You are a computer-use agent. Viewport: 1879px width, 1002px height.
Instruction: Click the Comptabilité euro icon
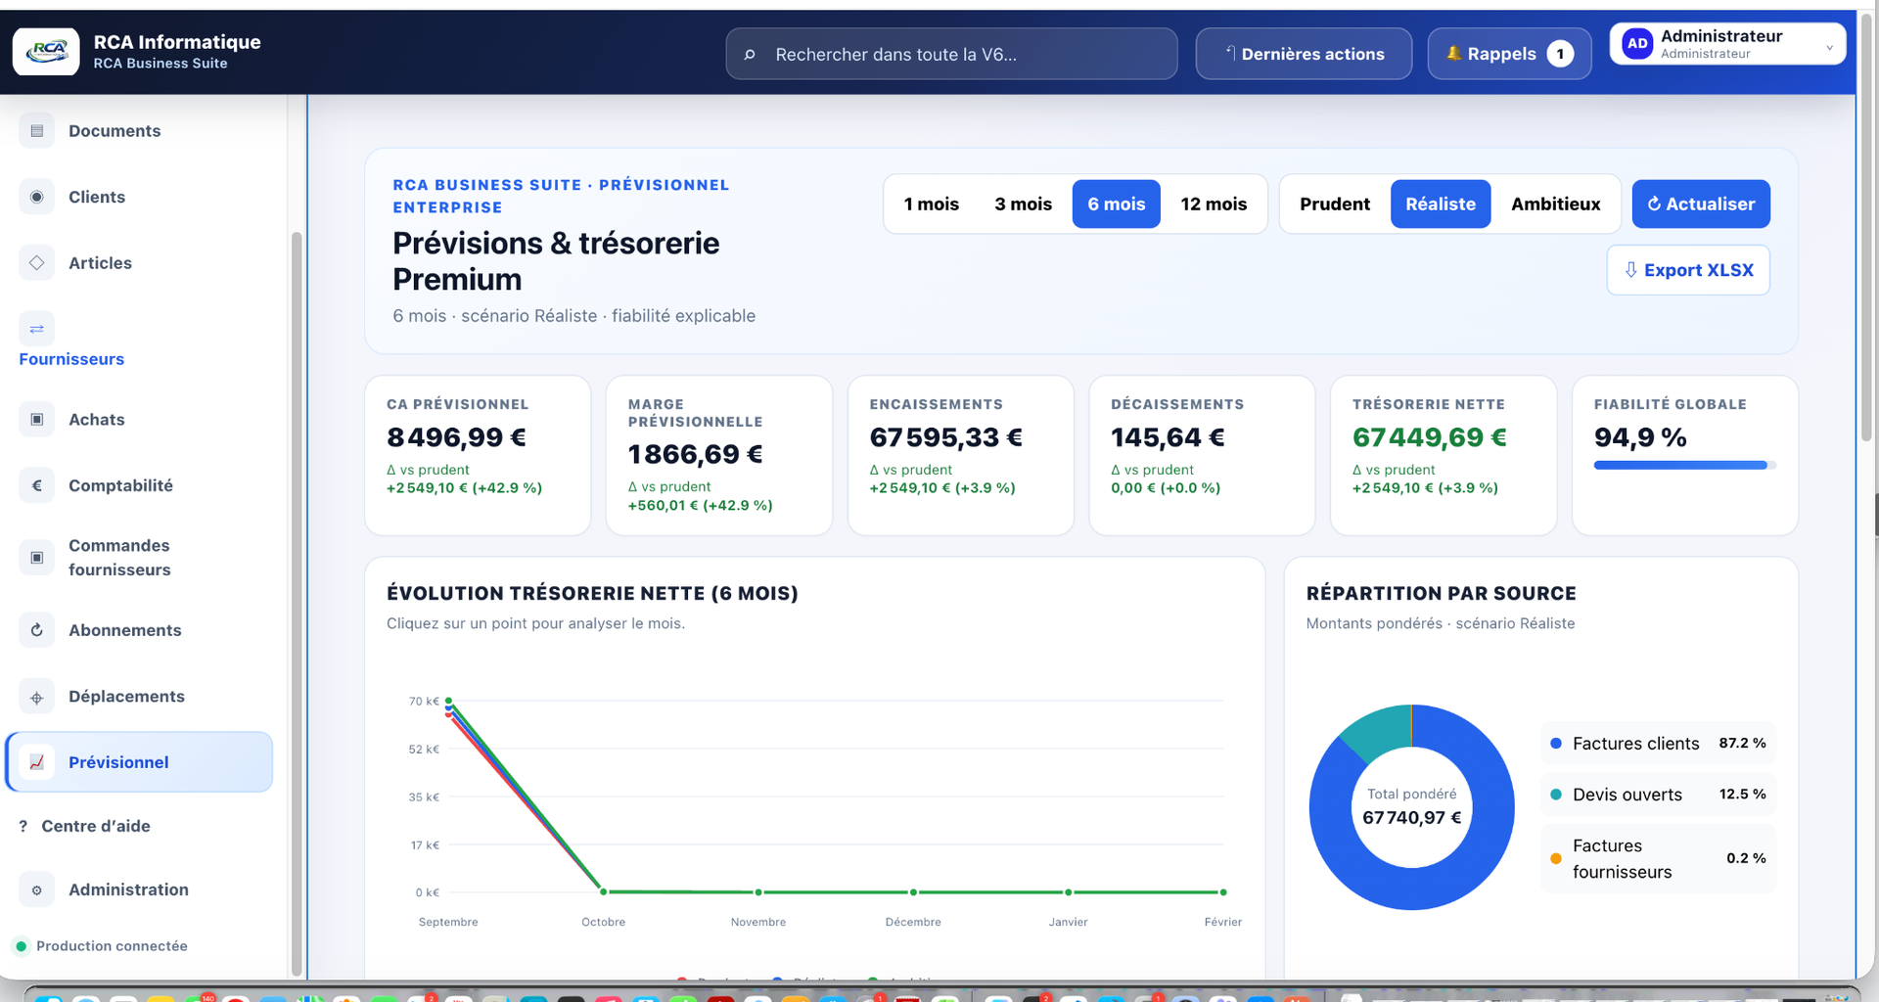(x=37, y=485)
